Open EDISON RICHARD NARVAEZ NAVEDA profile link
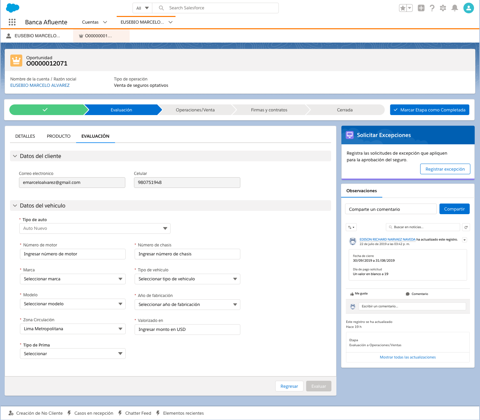Screen dimensions: 480x420 point(388,239)
